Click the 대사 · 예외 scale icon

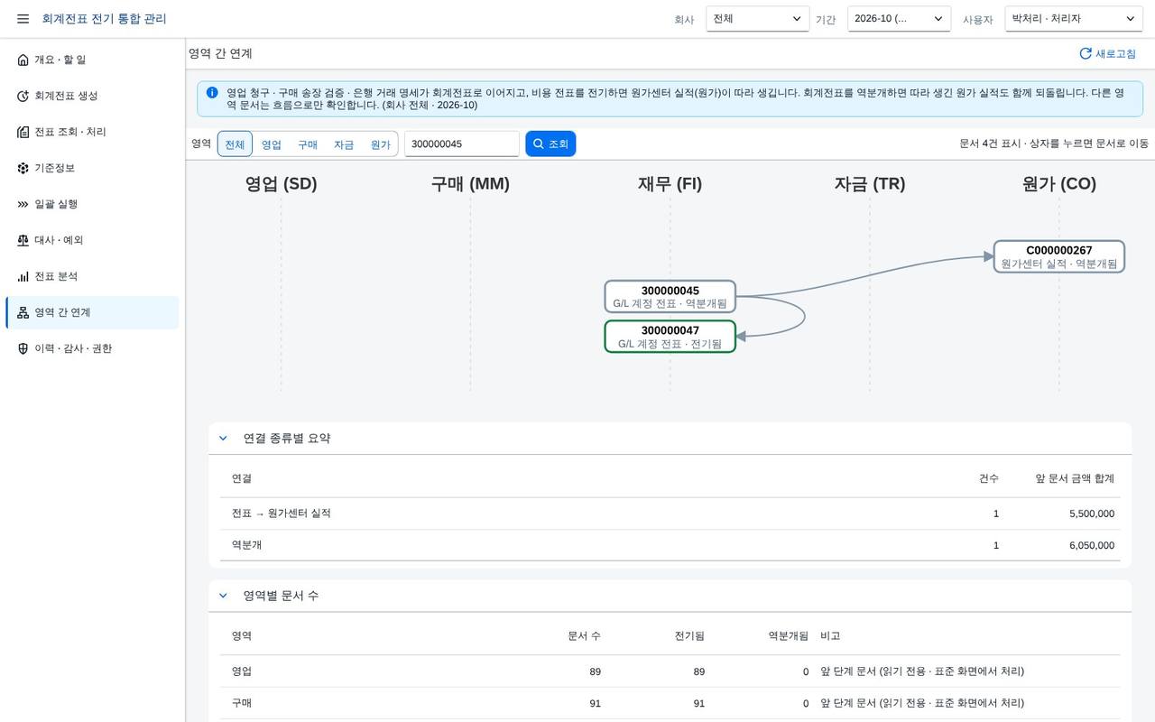[23, 240]
